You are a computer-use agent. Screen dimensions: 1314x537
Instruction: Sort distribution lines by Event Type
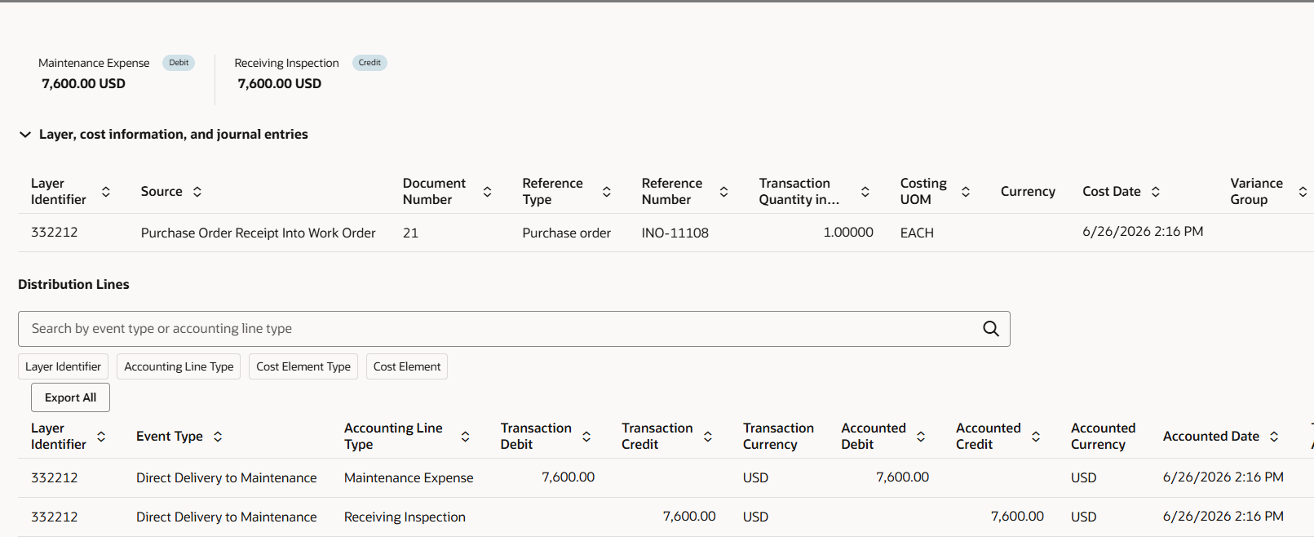[218, 437]
